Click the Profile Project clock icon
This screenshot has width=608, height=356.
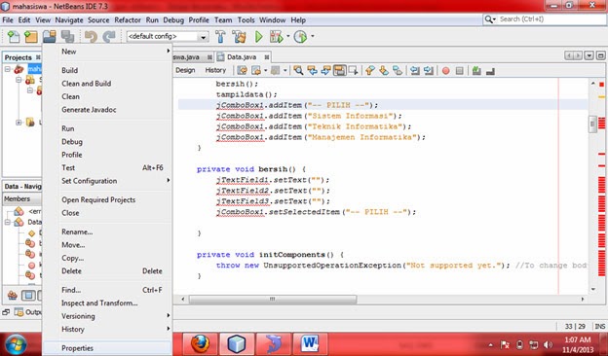pos(300,37)
